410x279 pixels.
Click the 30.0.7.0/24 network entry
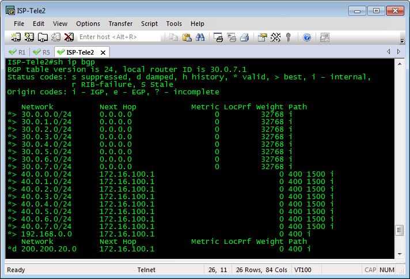46,167
